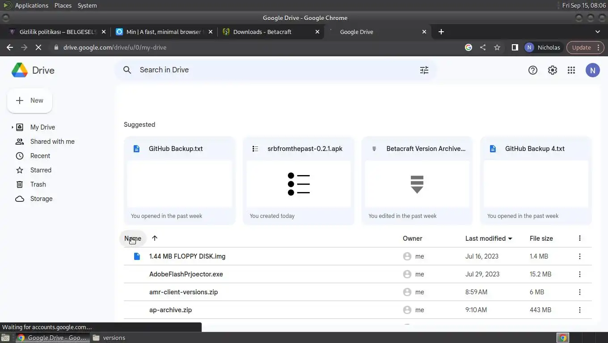Stop page loading with the X button
The height and width of the screenshot is (343, 608).
point(38,47)
